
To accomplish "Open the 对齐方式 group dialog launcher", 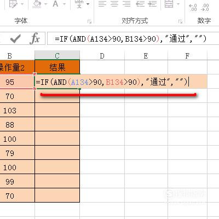I will point(180,22).
